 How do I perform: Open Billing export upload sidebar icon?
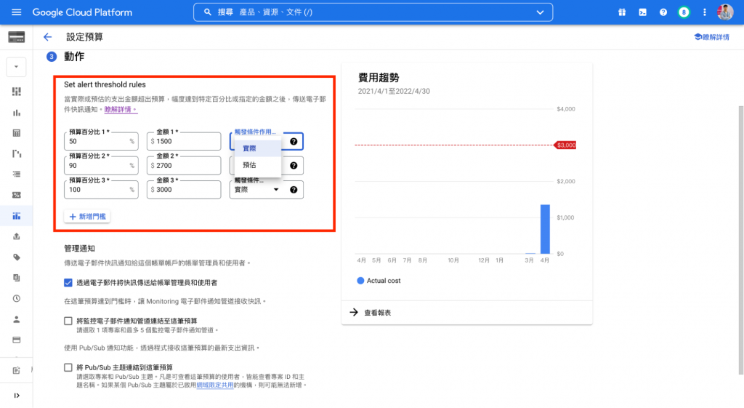16,236
